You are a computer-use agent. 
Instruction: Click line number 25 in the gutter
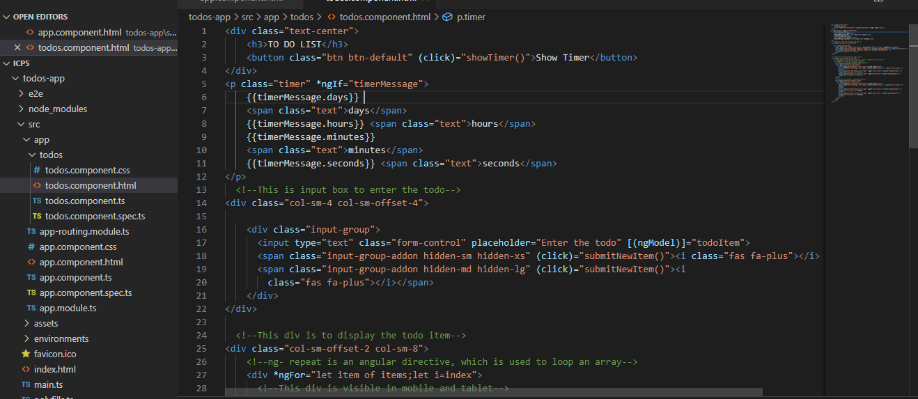click(201, 349)
